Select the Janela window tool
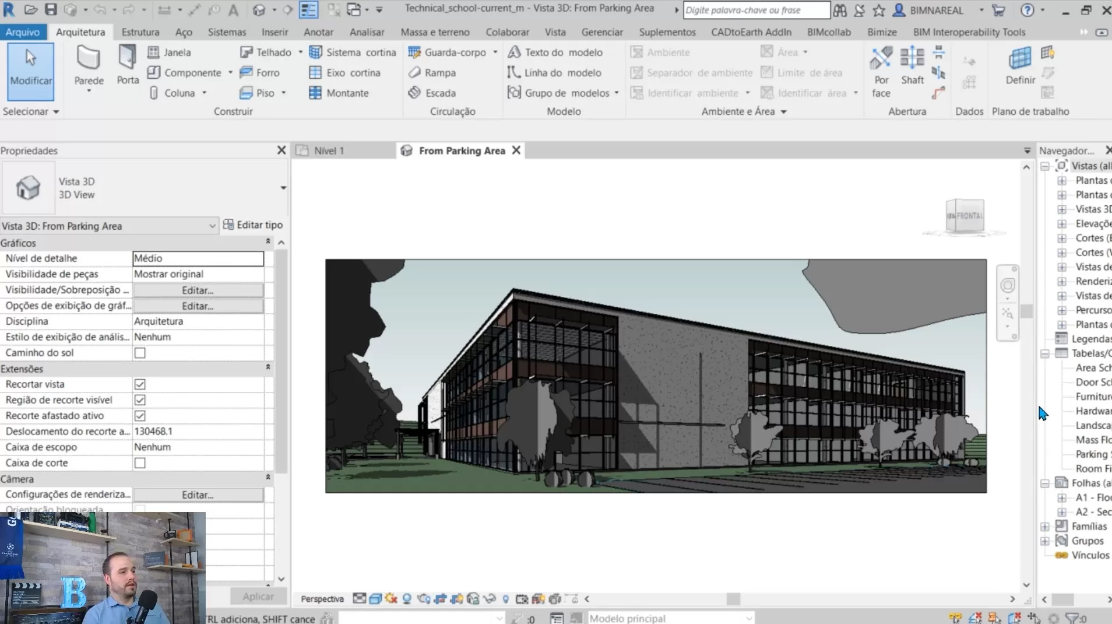1112x624 pixels. 170,52
